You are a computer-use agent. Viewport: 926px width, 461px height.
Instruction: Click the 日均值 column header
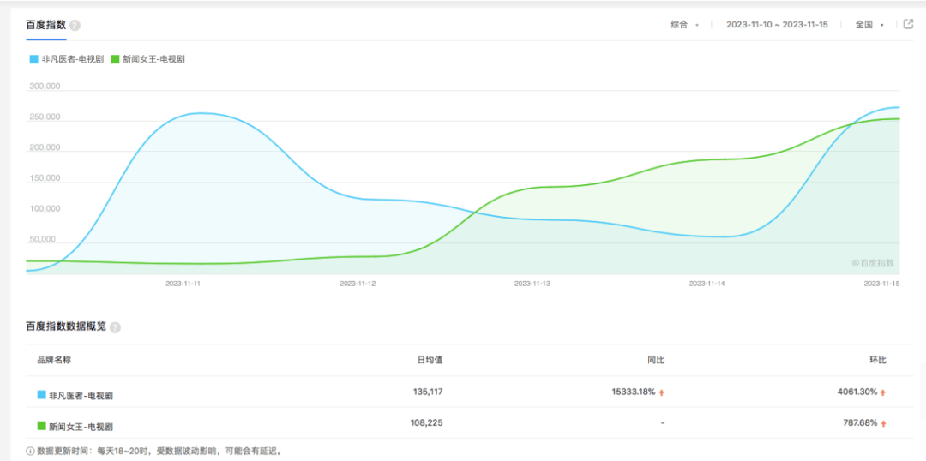430,360
